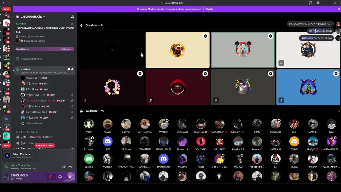Screen dimensions: 341x192
Task: Click invite-to-stage icon in MEETING channel row
Action: 72,69
